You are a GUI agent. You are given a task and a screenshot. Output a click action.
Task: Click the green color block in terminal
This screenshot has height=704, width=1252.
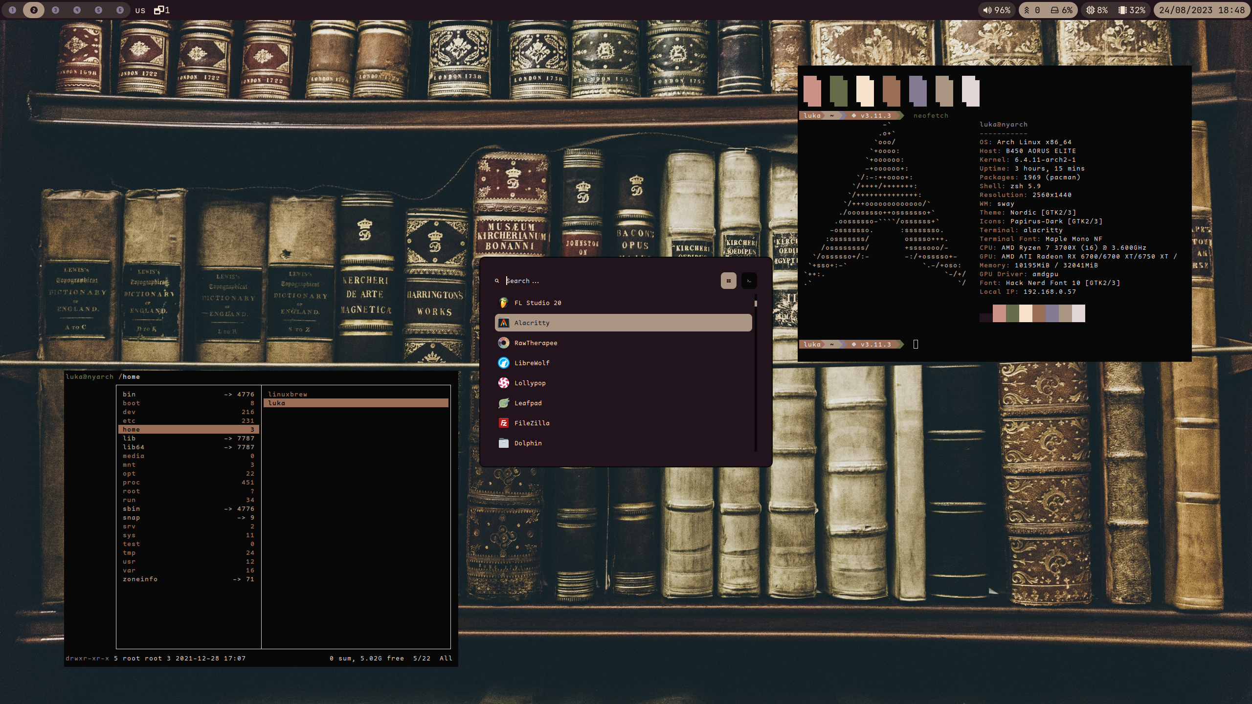pos(838,91)
